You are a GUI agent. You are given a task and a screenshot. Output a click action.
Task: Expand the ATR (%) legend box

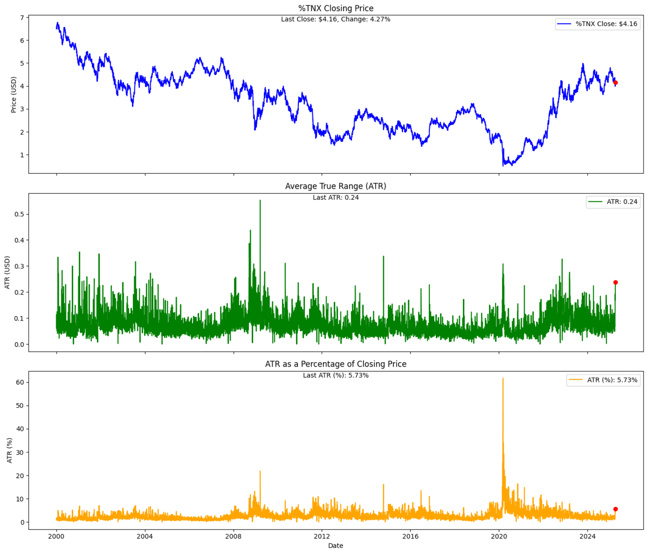604,381
